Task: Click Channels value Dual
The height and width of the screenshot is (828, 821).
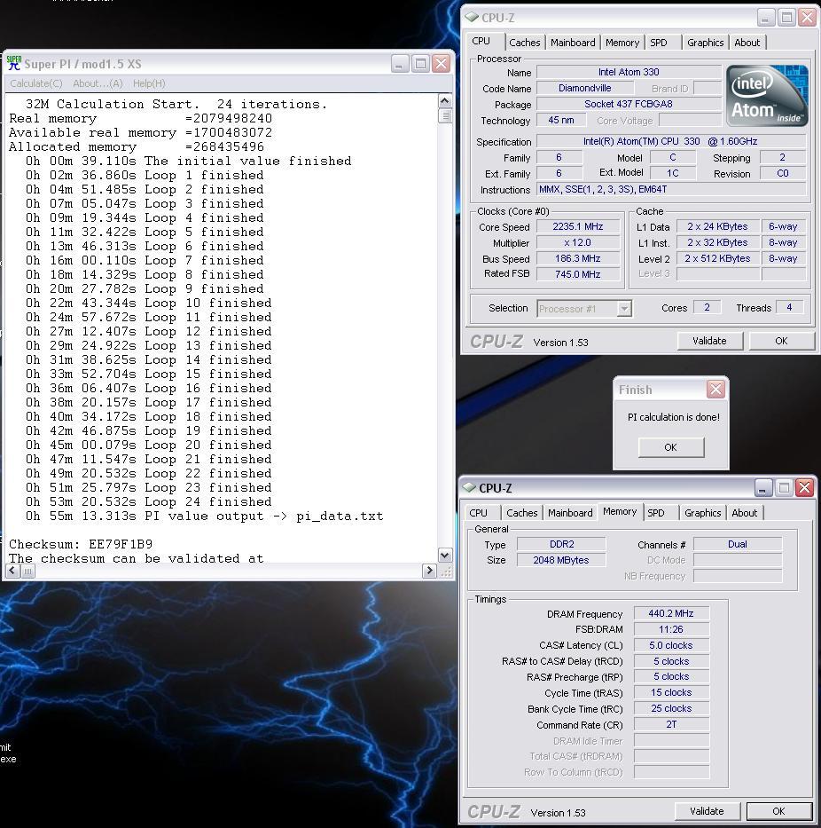Action: [x=737, y=544]
